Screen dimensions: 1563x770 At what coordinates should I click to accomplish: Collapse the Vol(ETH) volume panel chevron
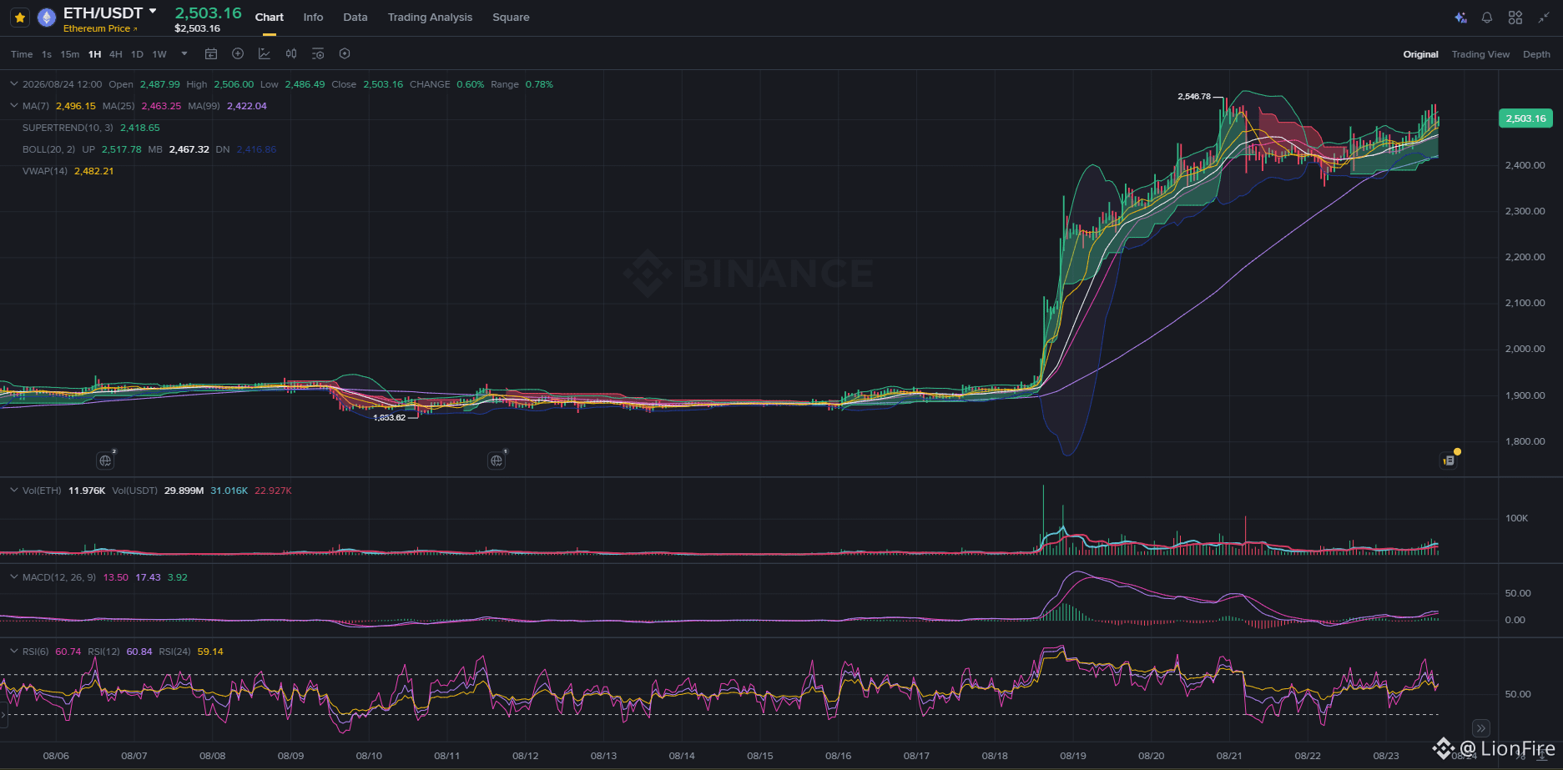tap(13, 491)
